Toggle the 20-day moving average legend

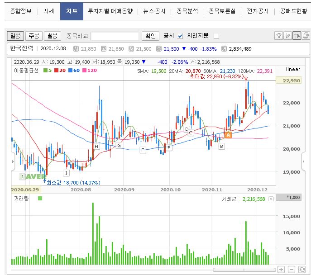tap(60, 71)
